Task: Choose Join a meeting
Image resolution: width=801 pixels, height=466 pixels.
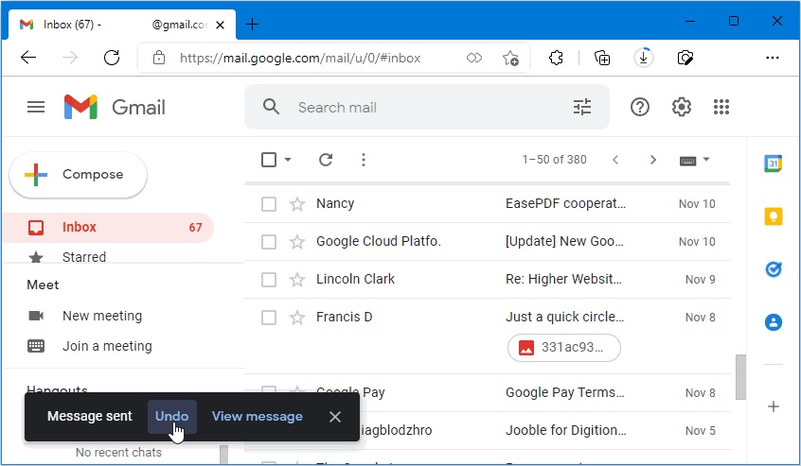Action: pyautogui.click(x=90, y=346)
